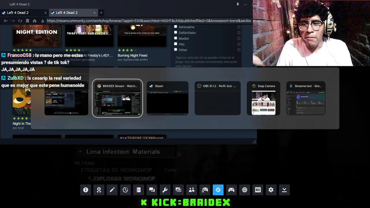Viewport: 370px width, 208px height.
Task: Open the workshop wrench icon in overlay toolbar
Action: pos(165,190)
